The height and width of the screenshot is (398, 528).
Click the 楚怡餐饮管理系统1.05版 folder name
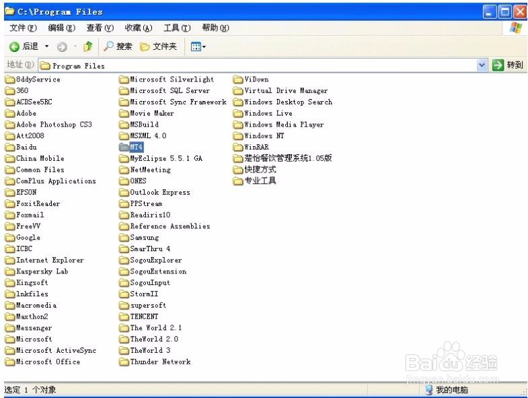pyautogui.click(x=289, y=158)
